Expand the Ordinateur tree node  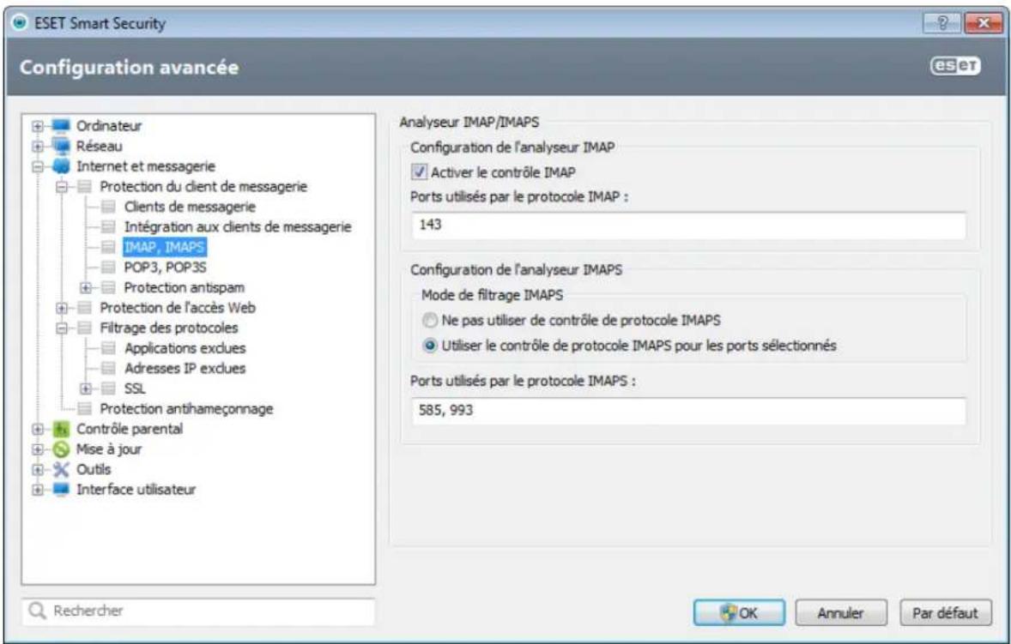coord(38,126)
